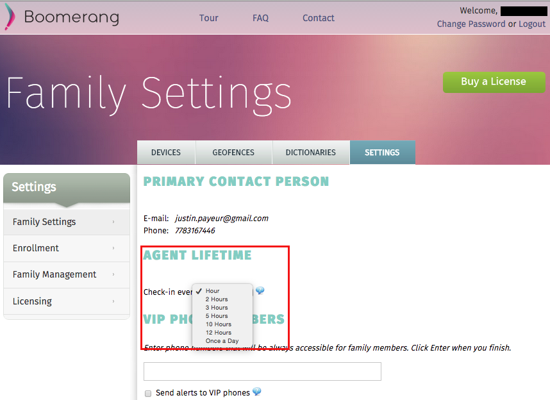Open the Geofences tab
550x400 pixels.
click(233, 153)
